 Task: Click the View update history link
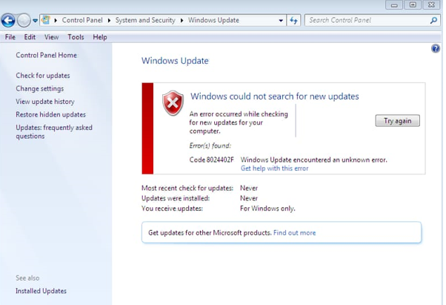click(44, 102)
